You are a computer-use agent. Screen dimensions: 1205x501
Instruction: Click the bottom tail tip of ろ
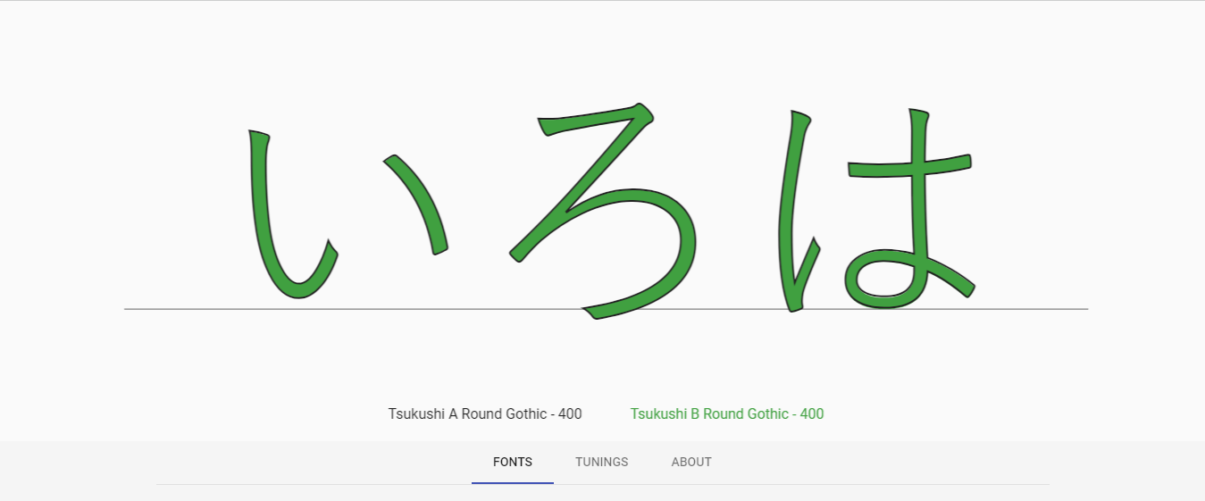593,313
